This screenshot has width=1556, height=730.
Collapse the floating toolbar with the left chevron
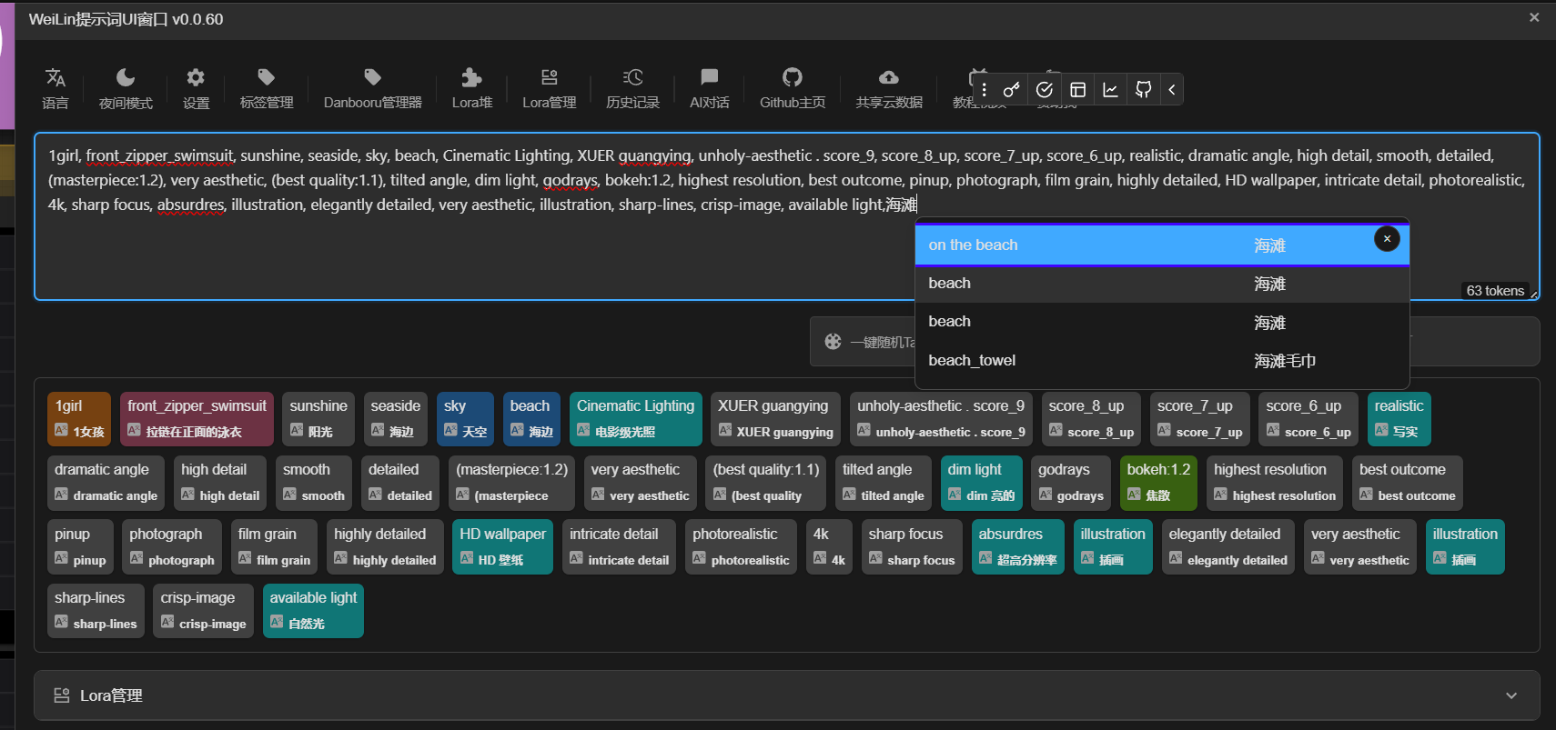click(x=1172, y=89)
